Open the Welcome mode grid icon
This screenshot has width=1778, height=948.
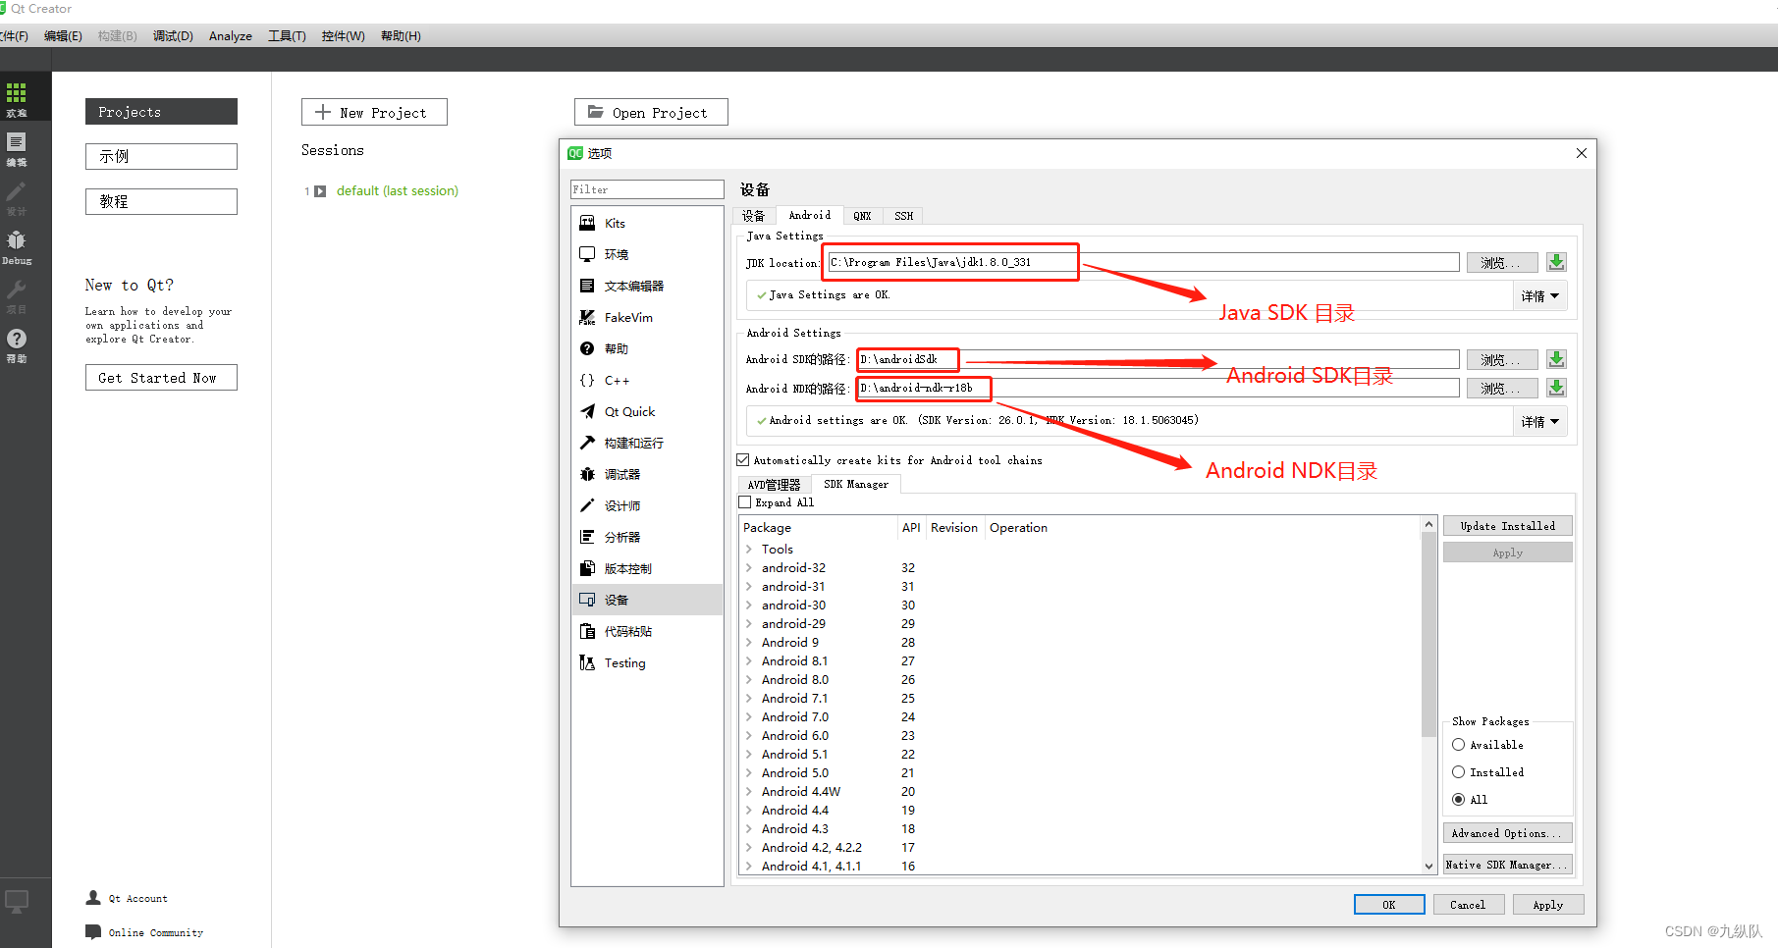pyautogui.click(x=17, y=94)
